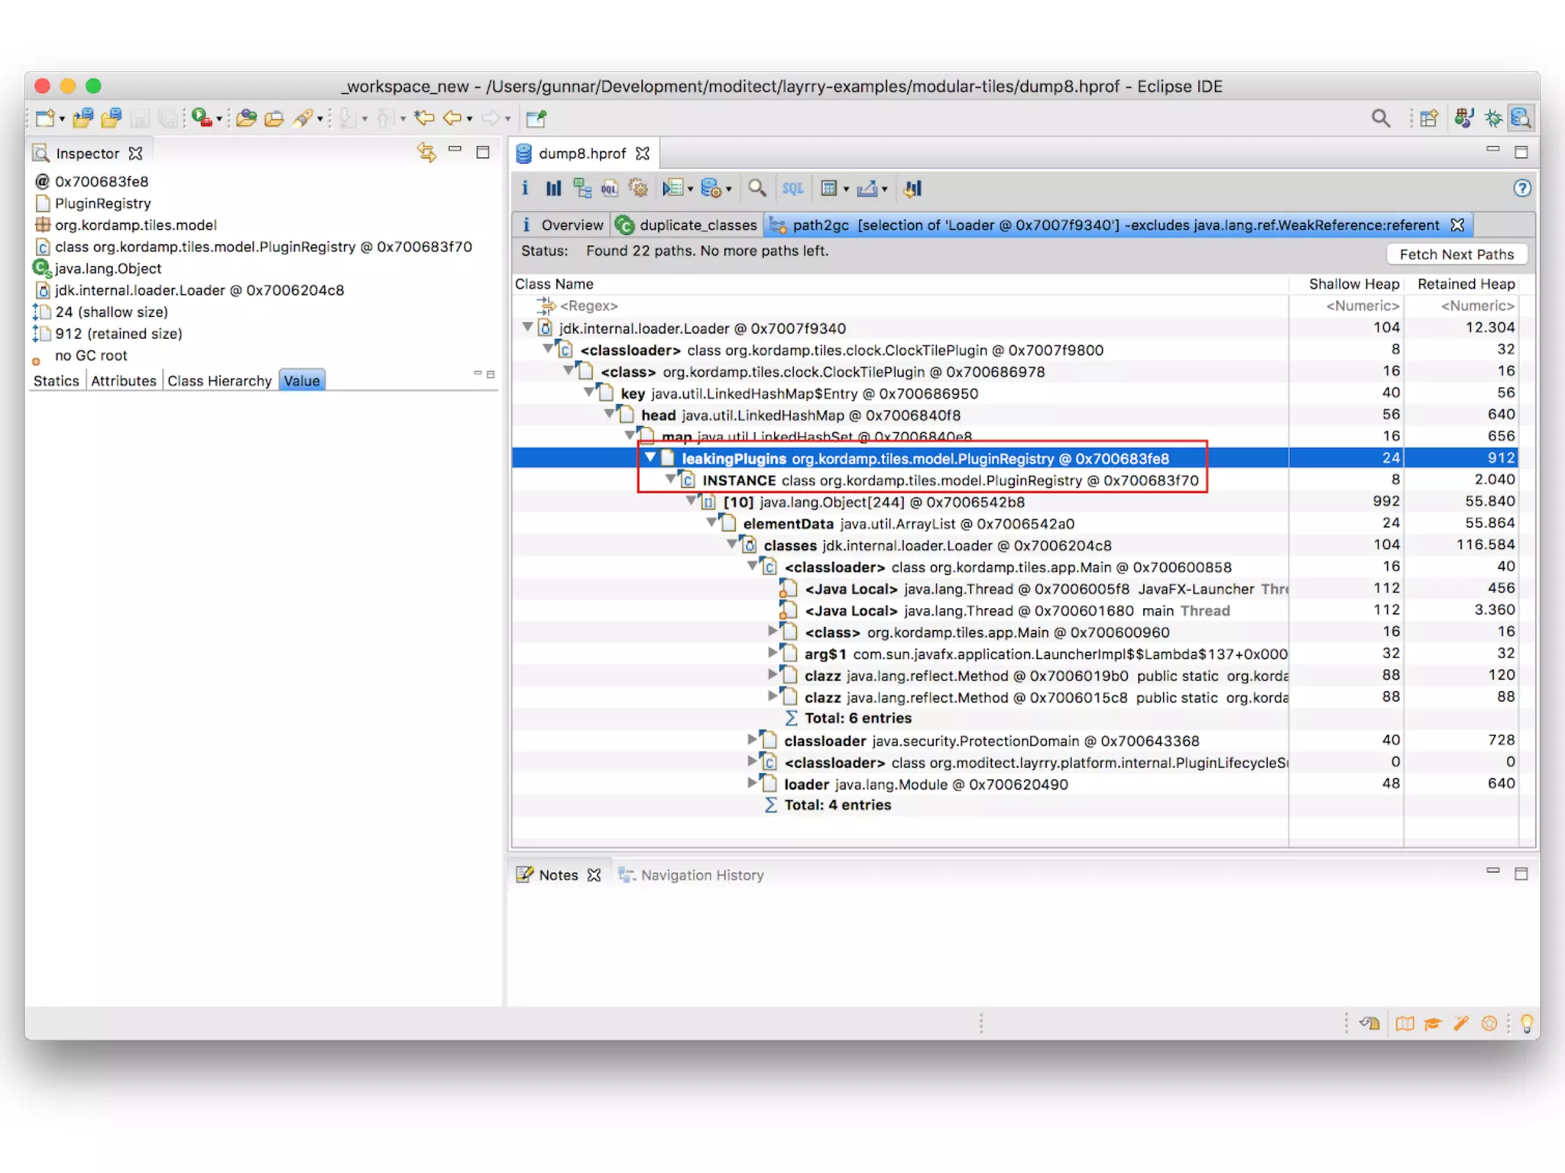The height and width of the screenshot is (1173, 1565).
Task: Open the export toolbar dropdown arrow
Action: click(x=885, y=189)
